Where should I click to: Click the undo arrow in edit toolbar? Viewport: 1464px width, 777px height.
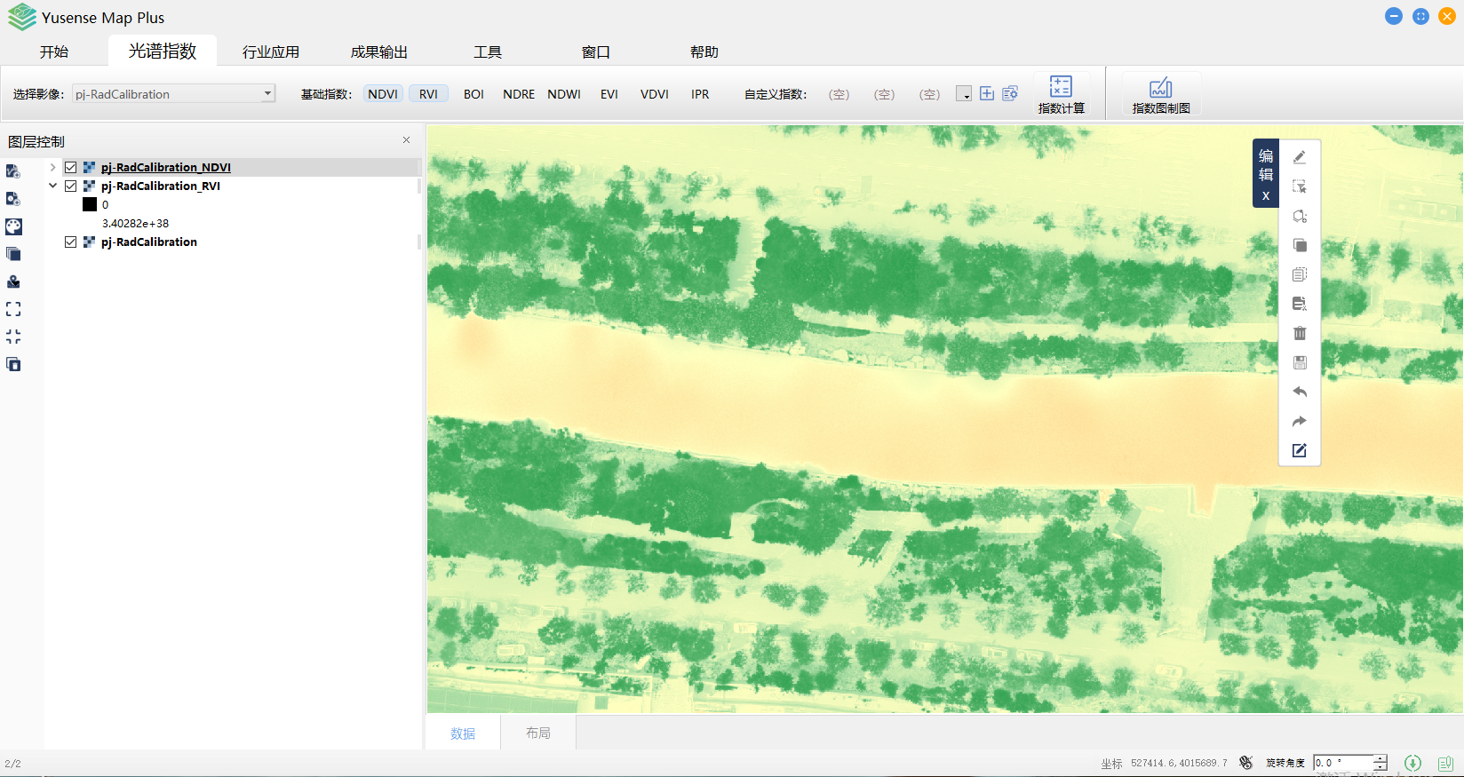(x=1299, y=392)
